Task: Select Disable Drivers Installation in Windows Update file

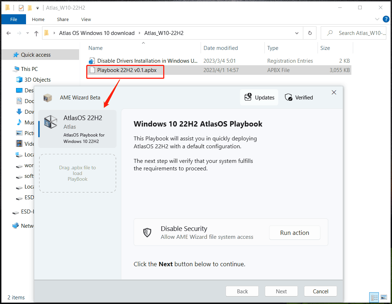Action: pos(148,61)
